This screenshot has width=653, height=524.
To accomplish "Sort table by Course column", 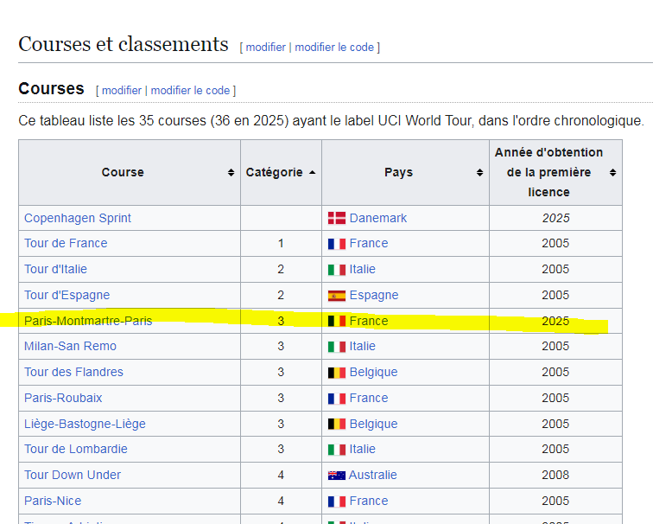I will pos(231,173).
